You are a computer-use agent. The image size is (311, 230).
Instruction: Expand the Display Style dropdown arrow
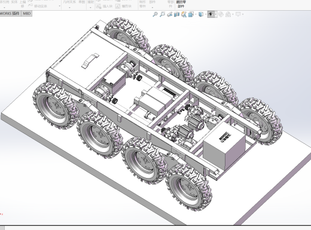pyautogui.click(x=206, y=14)
